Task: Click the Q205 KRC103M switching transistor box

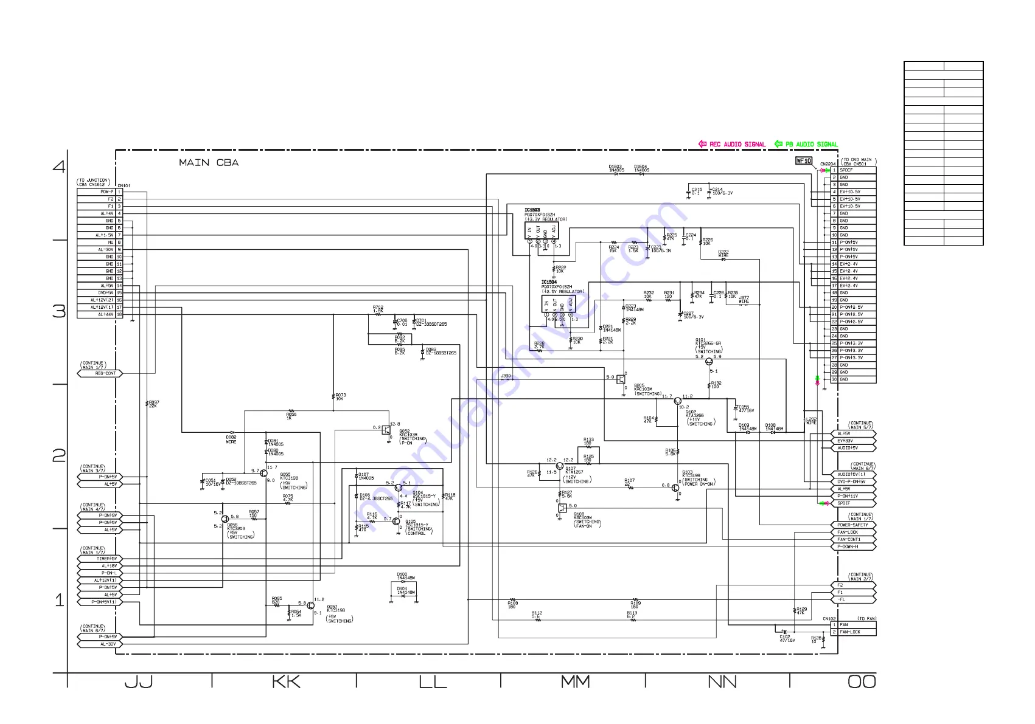Action: [x=621, y=379]
